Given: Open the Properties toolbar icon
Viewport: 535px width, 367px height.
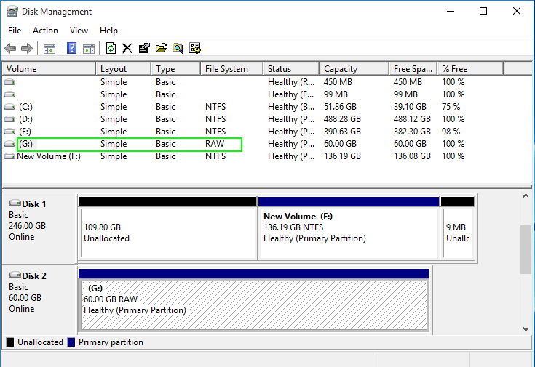Looking at the screenshot, I should tap(144, 48).
